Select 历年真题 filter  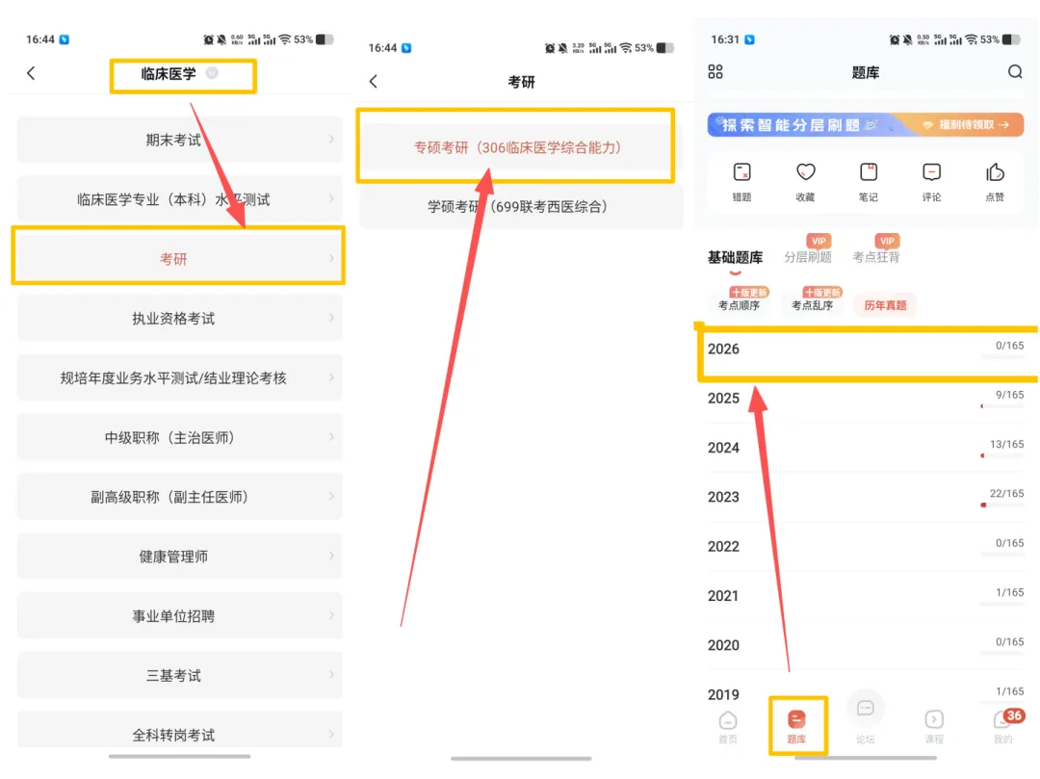(x=886, y=305)
